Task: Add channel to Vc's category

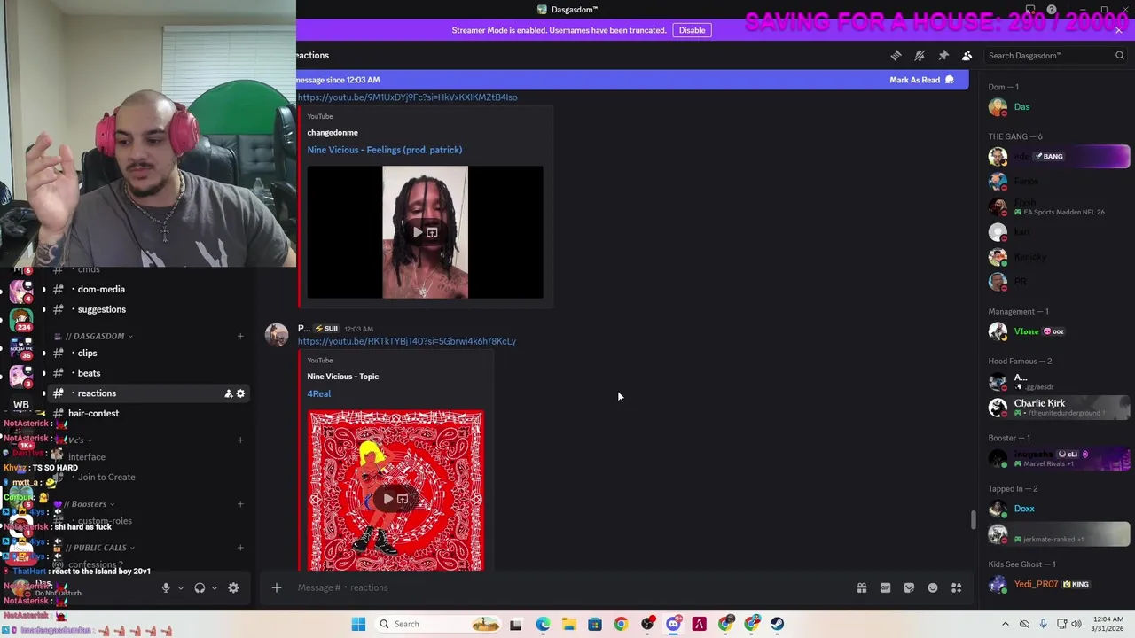Action: click(x=240, y=440)
